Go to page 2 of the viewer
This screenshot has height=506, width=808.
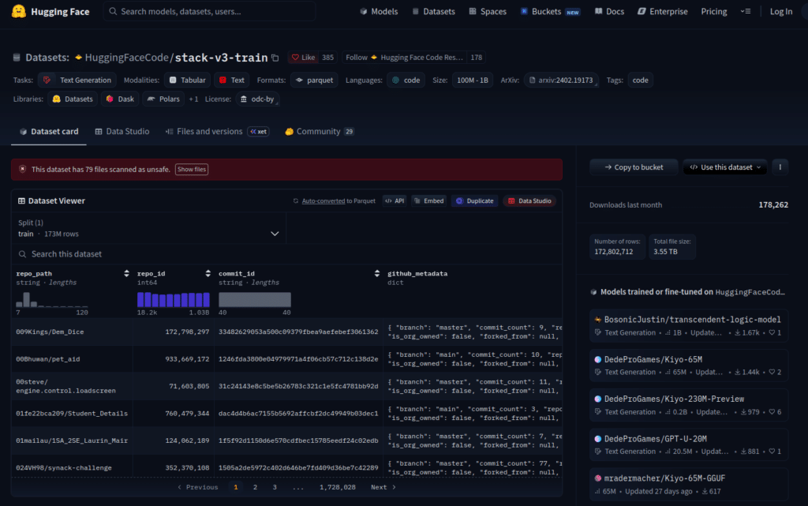pos(255,487)
